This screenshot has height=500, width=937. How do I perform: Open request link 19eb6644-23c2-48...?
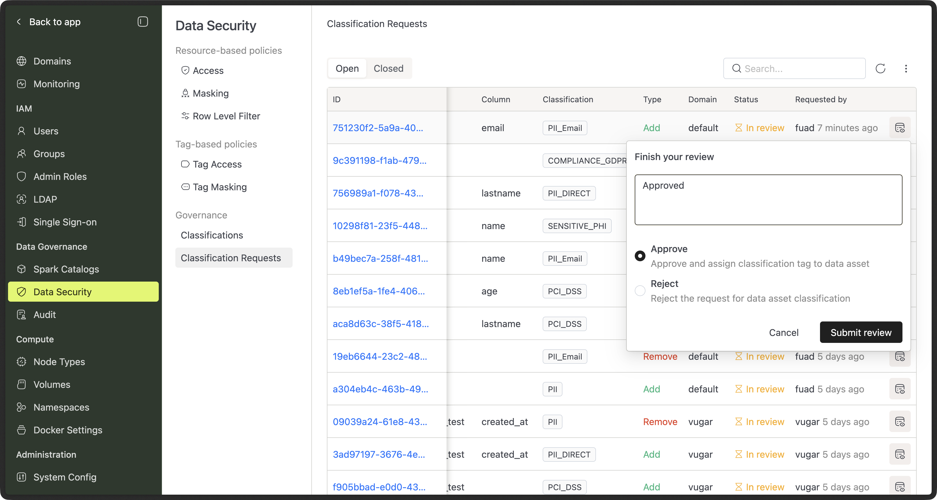[x=379, y=356]
